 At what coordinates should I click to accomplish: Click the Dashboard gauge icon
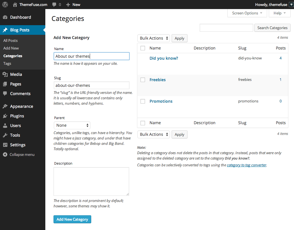tap(5, 17)
